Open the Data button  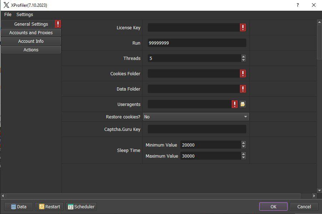[x=19, y=207]
